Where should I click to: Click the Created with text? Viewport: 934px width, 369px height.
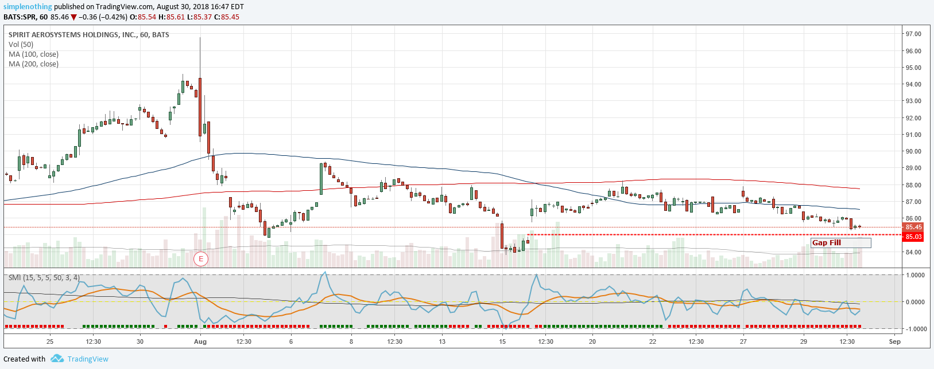click(24, 359)
